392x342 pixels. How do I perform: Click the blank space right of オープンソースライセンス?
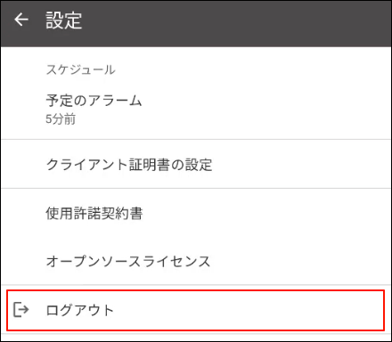300,261
